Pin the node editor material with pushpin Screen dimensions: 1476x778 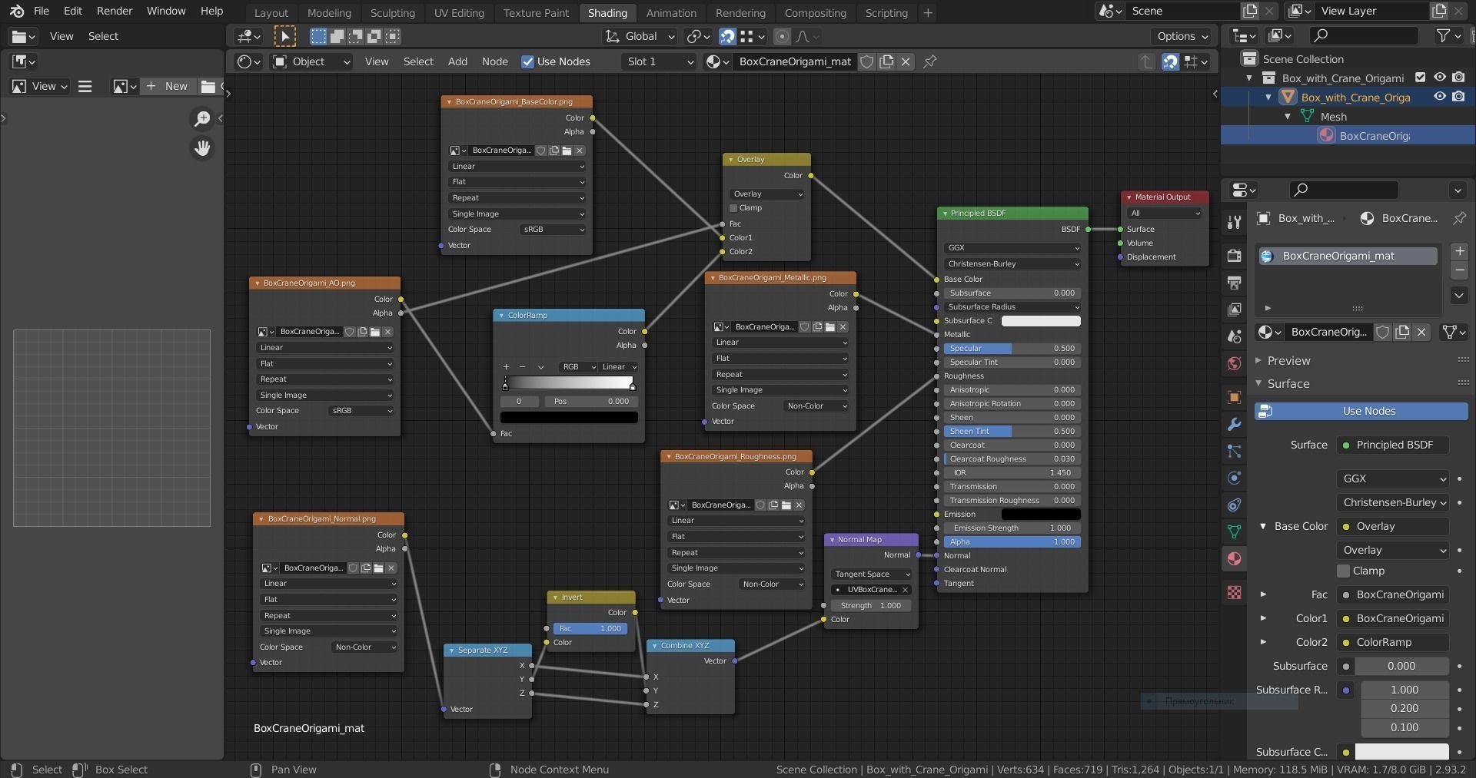point(929,61)
